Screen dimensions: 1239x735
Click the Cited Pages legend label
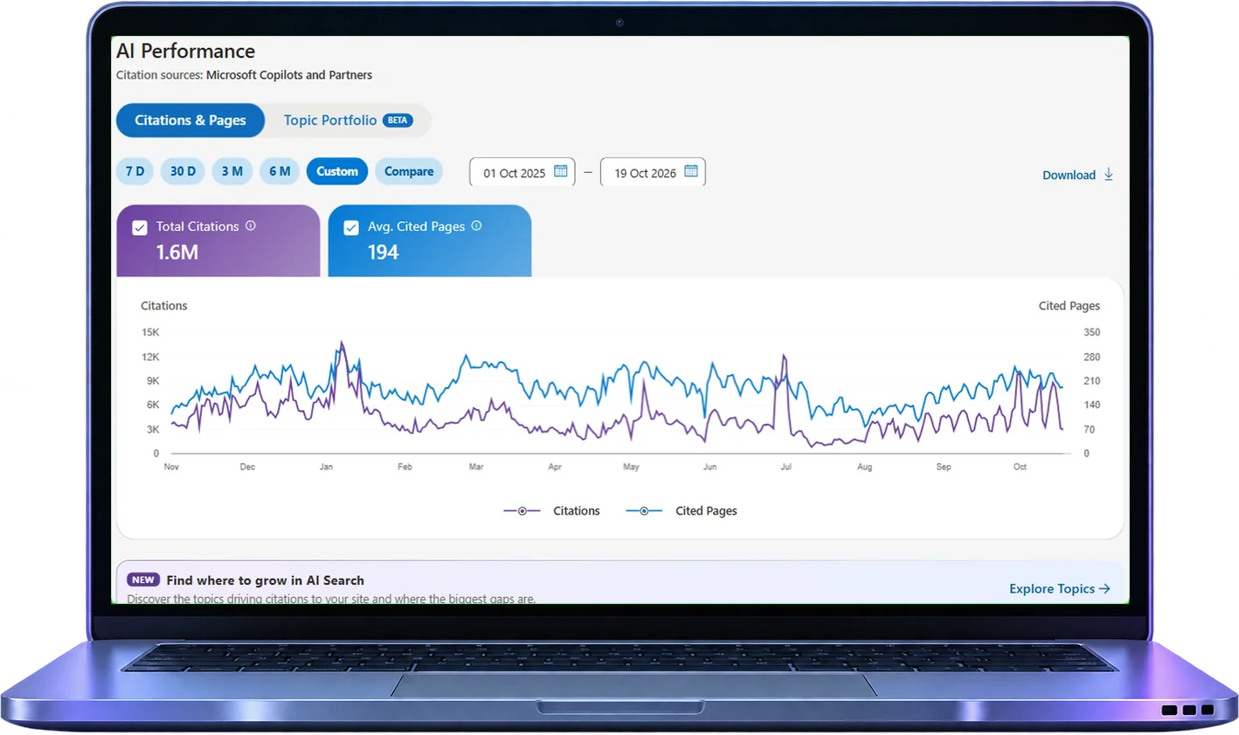pos(706,511)
